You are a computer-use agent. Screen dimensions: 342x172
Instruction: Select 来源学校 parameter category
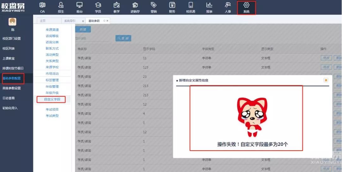[52, 67]
